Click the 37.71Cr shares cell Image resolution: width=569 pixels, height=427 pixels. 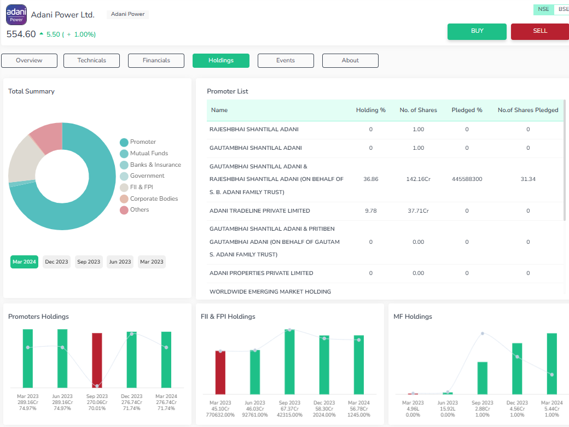(x=418, y=211)
